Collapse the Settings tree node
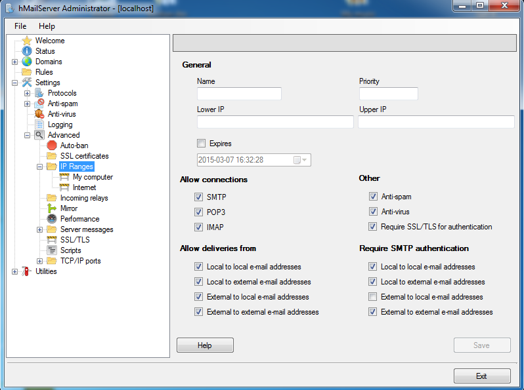This screenshot has width=524, height=390. [14, 83]
